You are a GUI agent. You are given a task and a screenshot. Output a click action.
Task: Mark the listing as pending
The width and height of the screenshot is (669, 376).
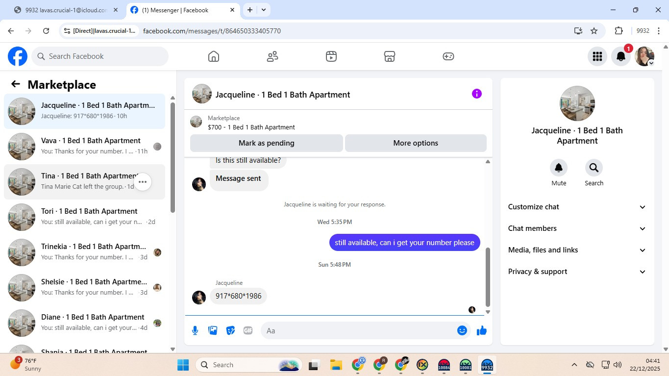pyautogui.click(x=267, y=143)
